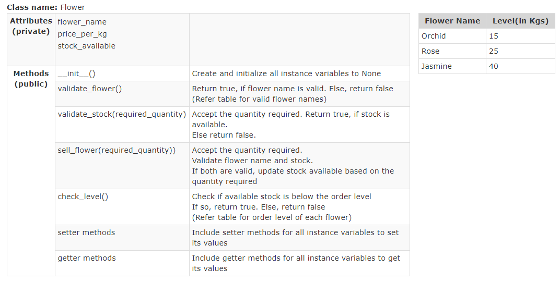This screenshot has height=282, width=560.
Task: Click the getter methods row label
Action: (x=87, y=258)
